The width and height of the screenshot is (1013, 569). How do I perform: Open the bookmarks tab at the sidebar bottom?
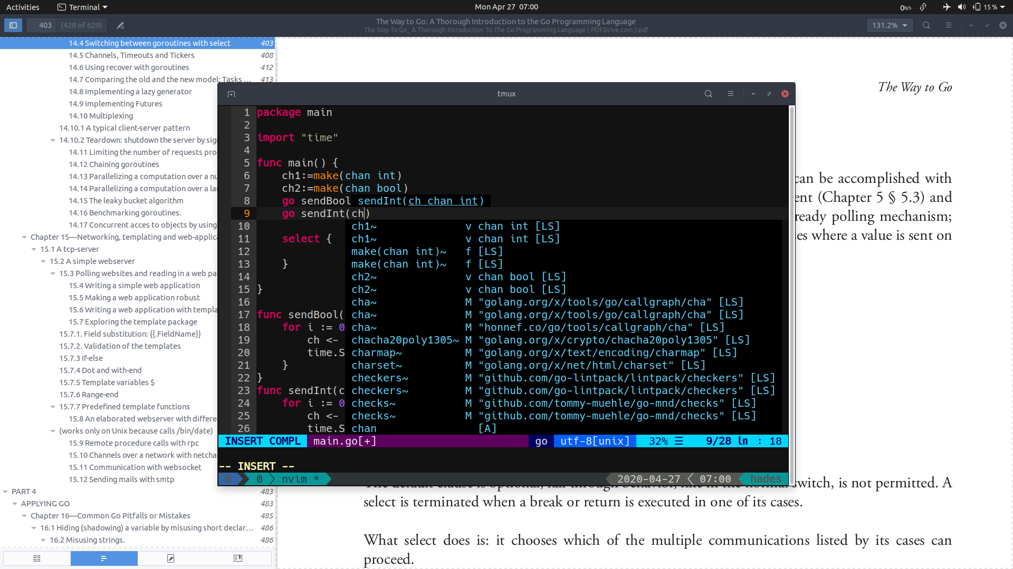237,558
